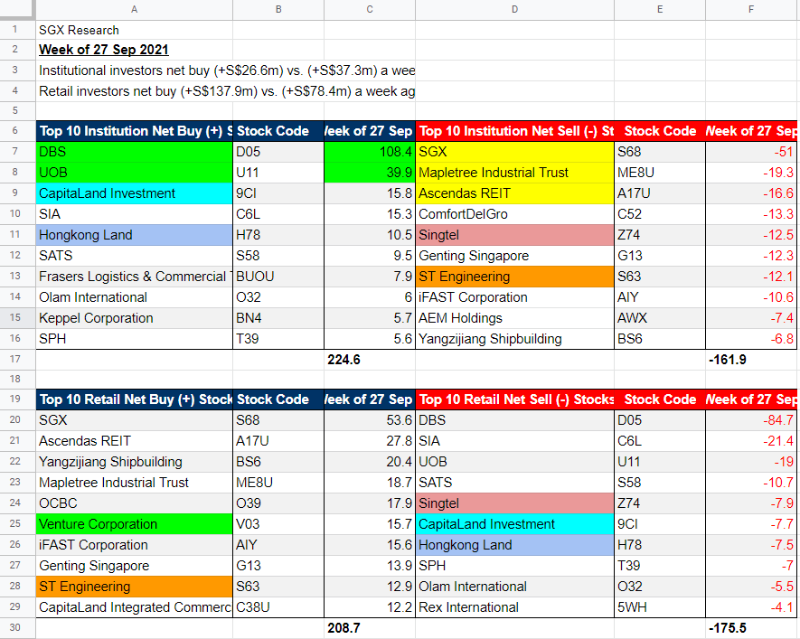Click Genting Singapore cell in row 12
The width and height of the screenshot is (800, 639).
coord(514,256)
